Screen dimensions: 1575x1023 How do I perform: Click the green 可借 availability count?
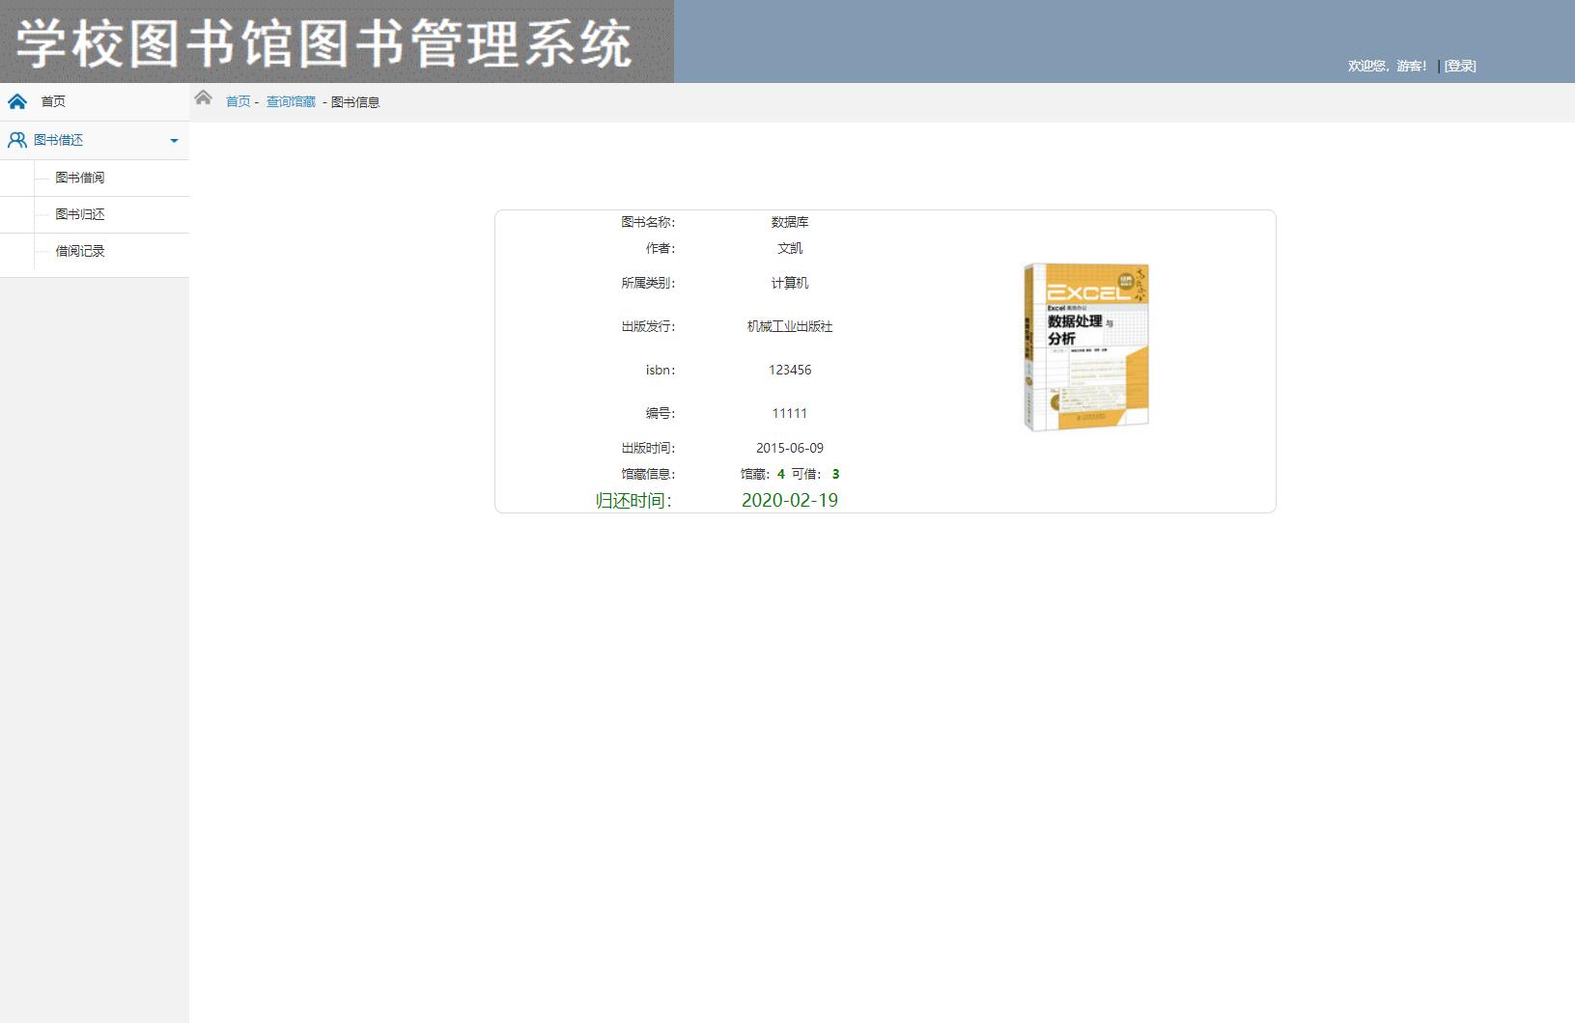(x=836, y=474)
